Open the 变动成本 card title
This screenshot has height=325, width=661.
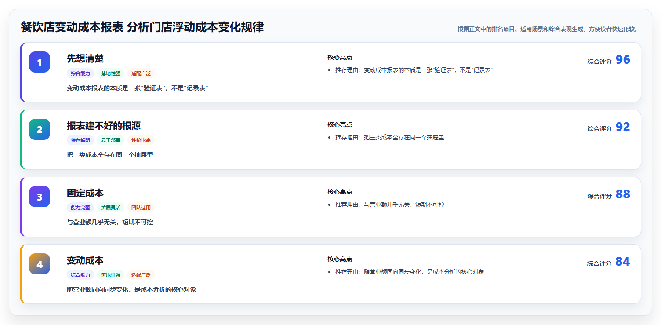(x=85, y=260)
